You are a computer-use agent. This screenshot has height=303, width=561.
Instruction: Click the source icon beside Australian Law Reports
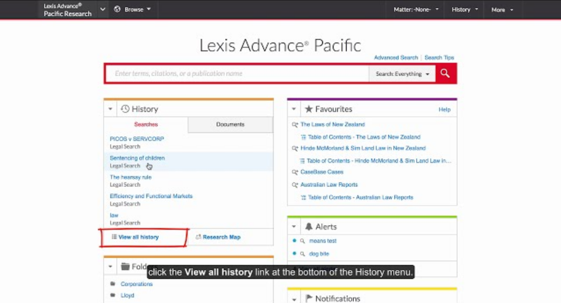(295, 185)
